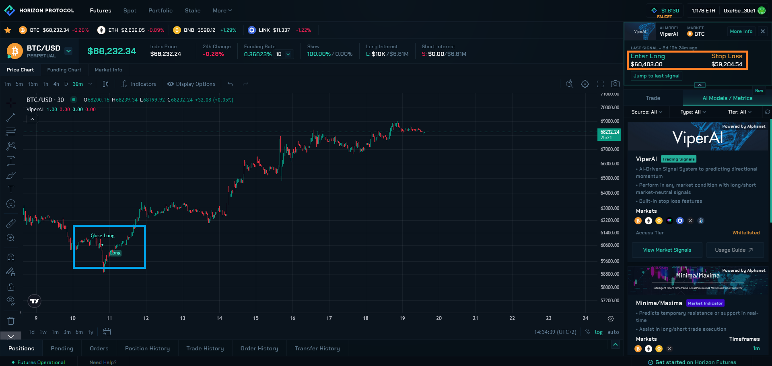Switch to the Funding Chart tab

[64, 70]
